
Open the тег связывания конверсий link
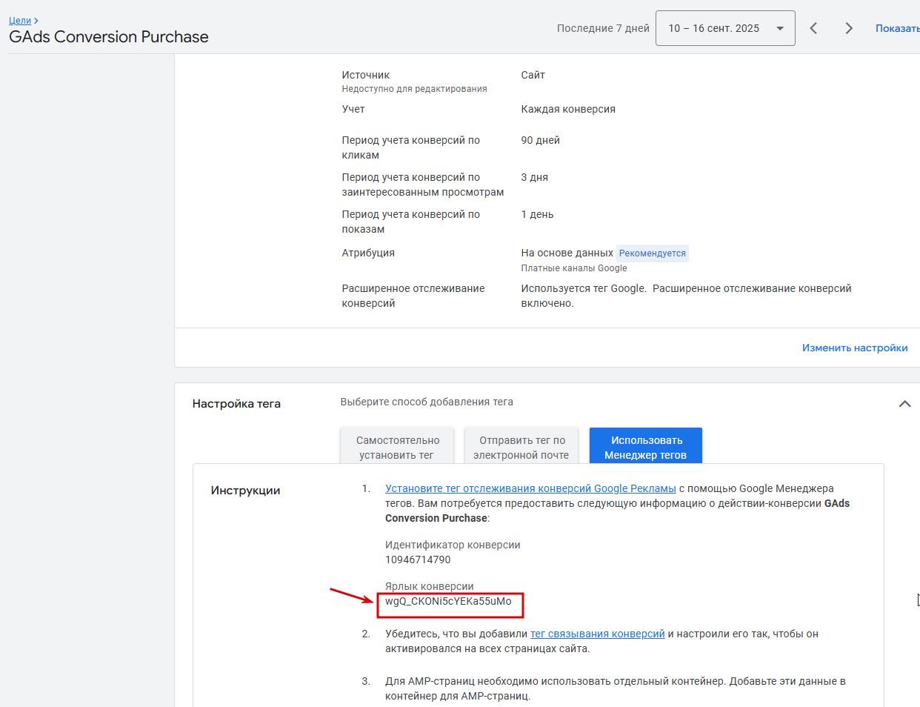pyautogui.click(x=598, y=634)
